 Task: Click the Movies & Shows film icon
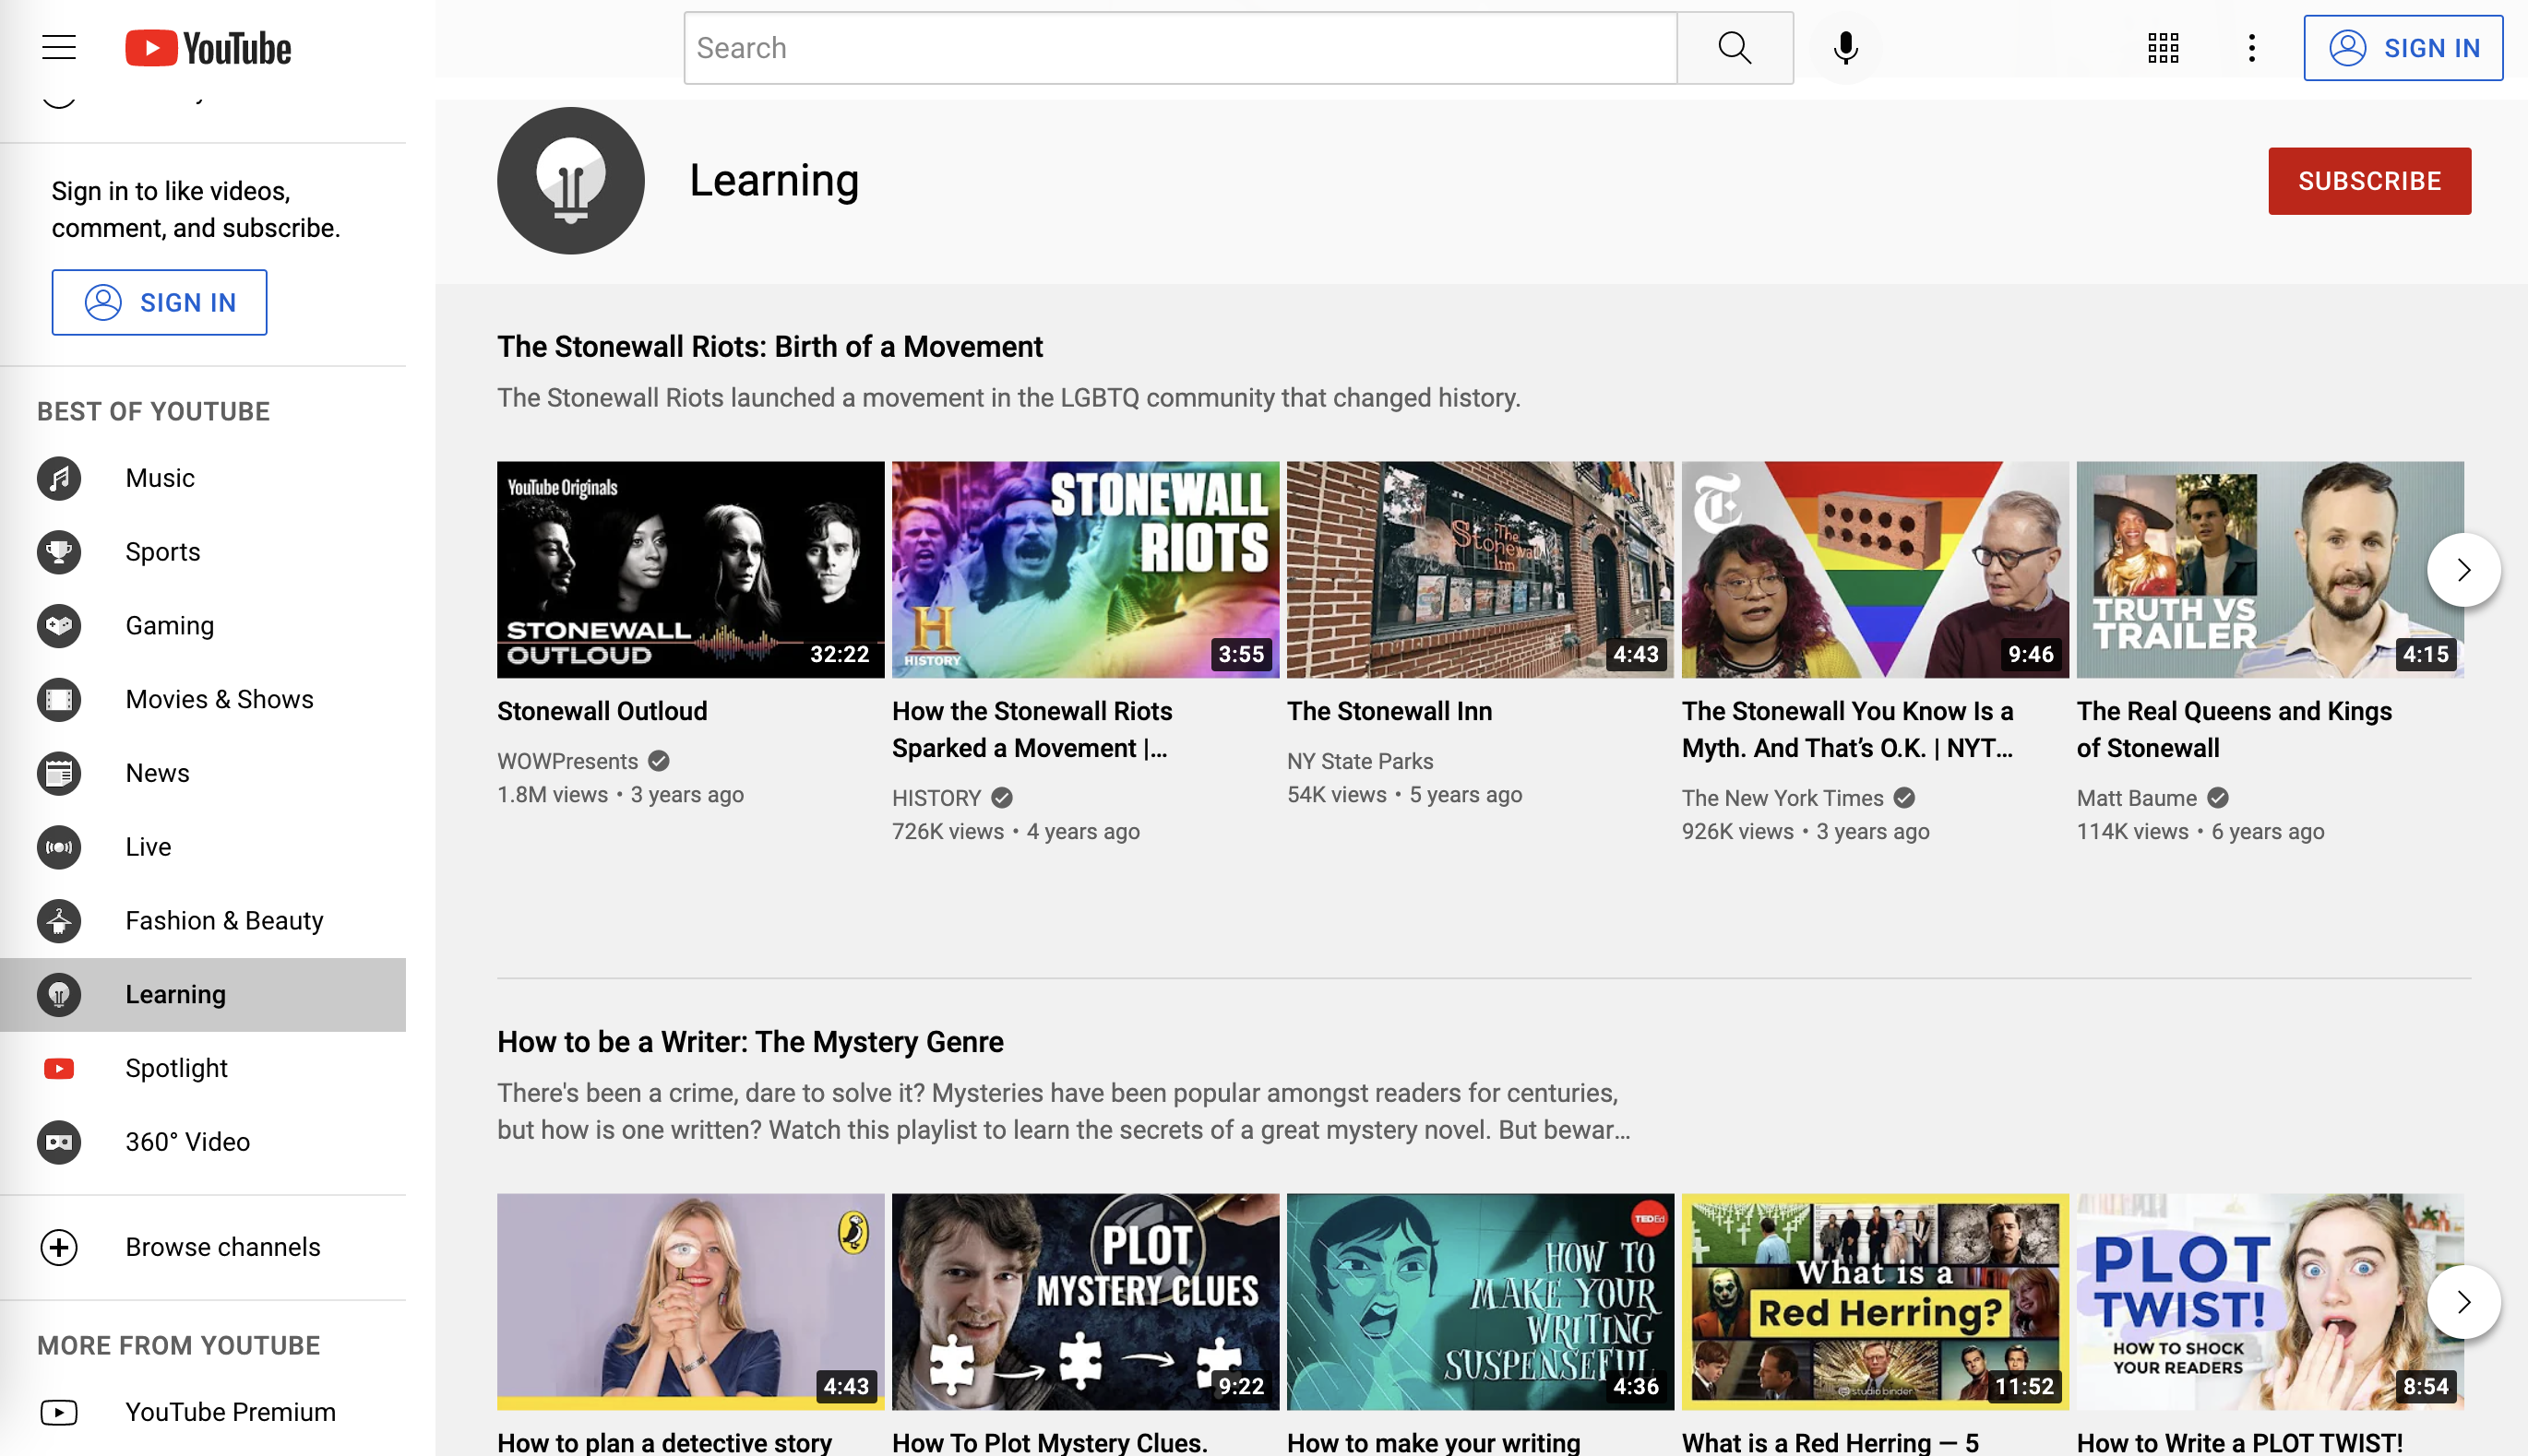(59, 700)
